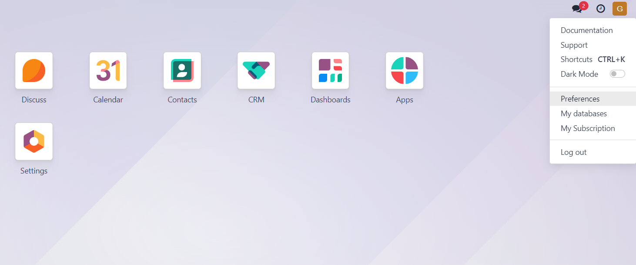Open Preferences from the menu
The width and height of the screenshot is (636, 265).
[593, 99]
